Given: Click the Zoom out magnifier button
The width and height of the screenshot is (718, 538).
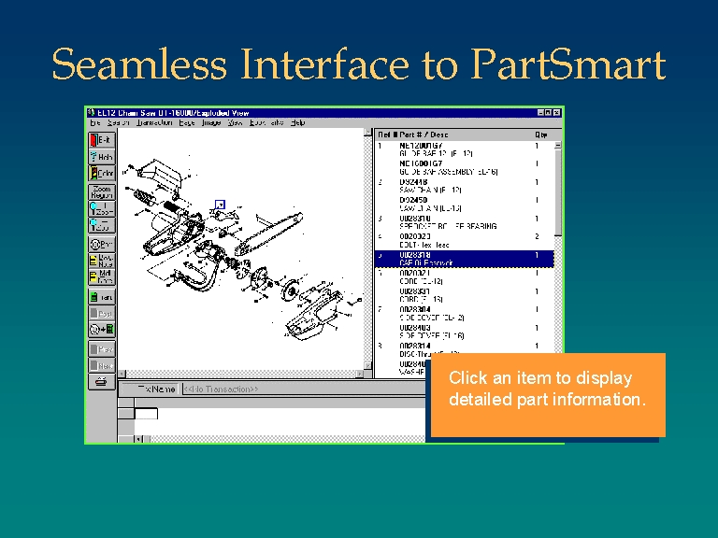Looking at the screenshot, I should tap(102, 225).
